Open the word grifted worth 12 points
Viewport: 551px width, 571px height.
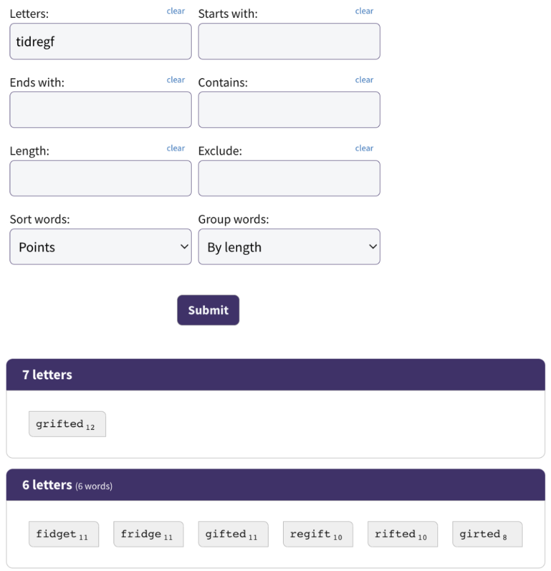point(67,424)
